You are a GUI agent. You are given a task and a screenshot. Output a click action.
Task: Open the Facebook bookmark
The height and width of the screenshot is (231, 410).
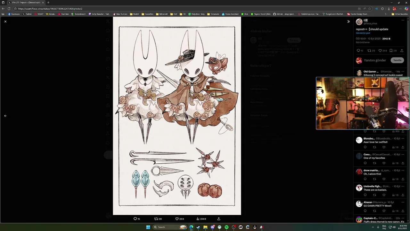pyautogui.click(x=14, y=14)
